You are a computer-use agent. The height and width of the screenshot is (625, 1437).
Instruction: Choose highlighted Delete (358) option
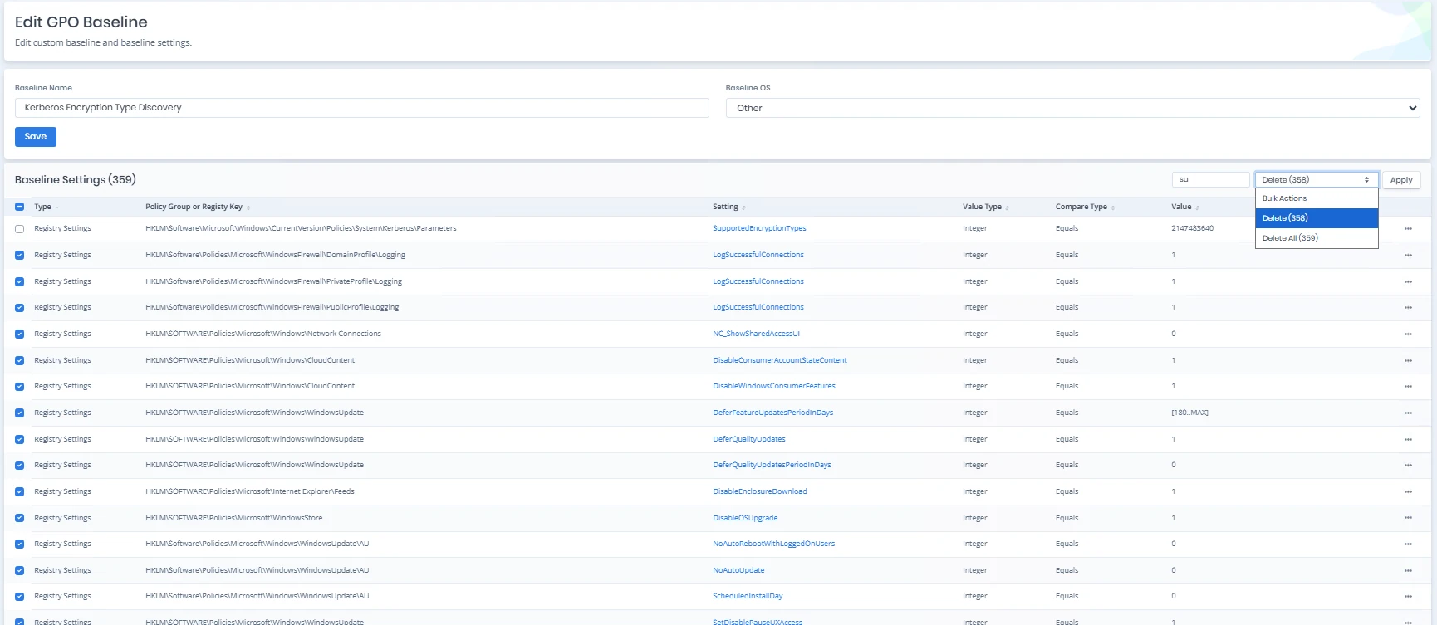coord(1317,217)
